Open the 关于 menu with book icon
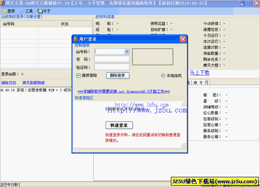 (44, 11)
